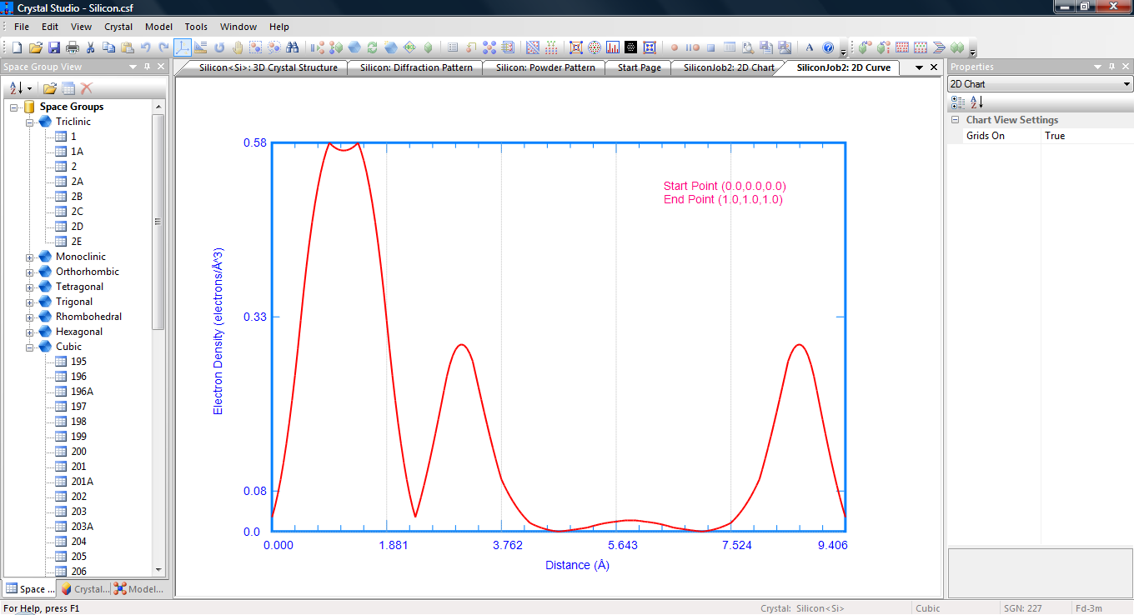The height and width of the screenshot is (615, 1134).
Task: Collapse the Chart View Settings section
Action: (x=956, y=120)
